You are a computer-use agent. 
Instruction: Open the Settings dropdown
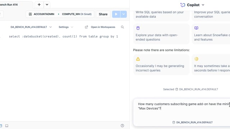(x=66, y=27)
